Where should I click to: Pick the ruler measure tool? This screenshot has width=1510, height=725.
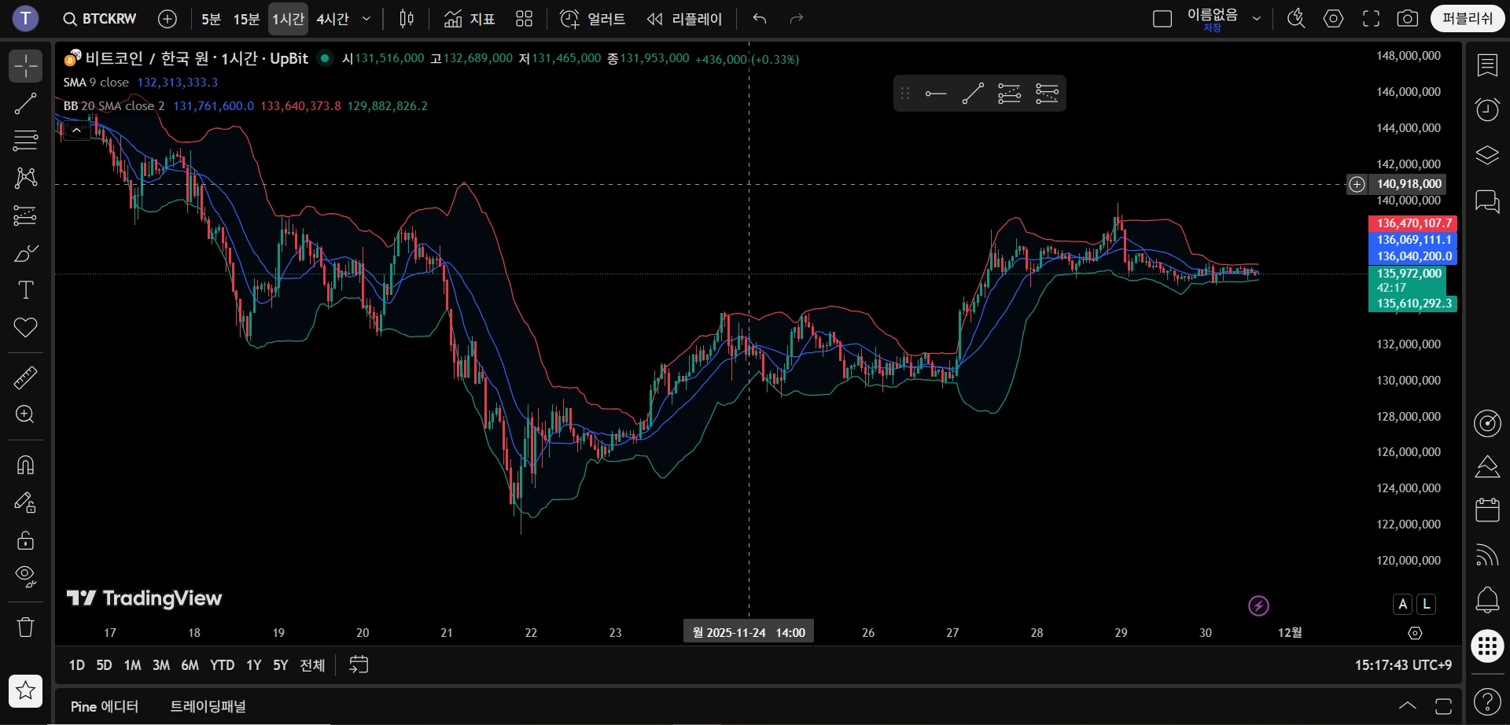click(25, 377)
